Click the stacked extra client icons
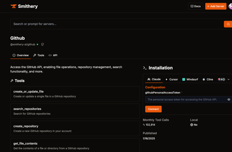The image size is (232, 152). point(221,79)
